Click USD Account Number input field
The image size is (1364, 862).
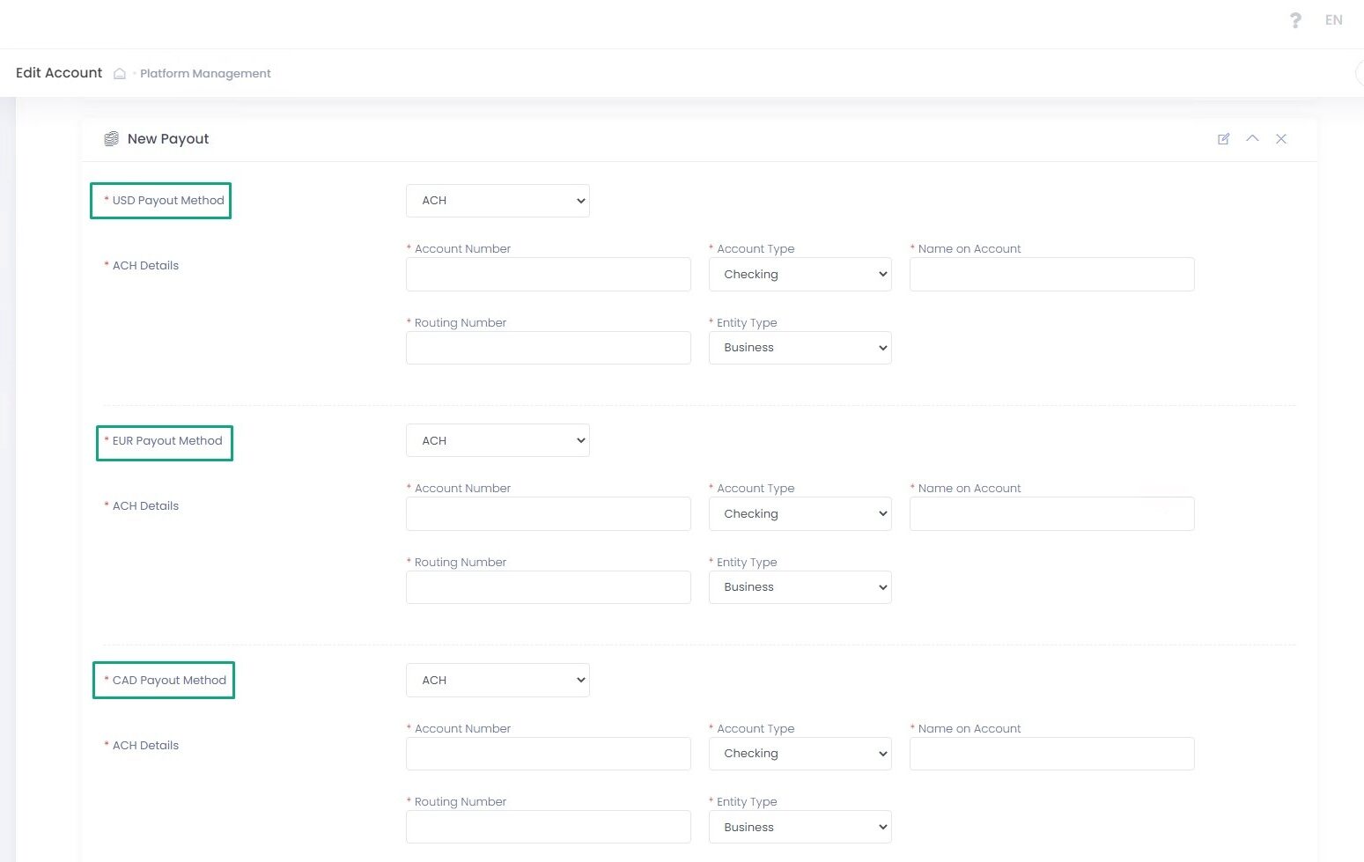point(548,275)
